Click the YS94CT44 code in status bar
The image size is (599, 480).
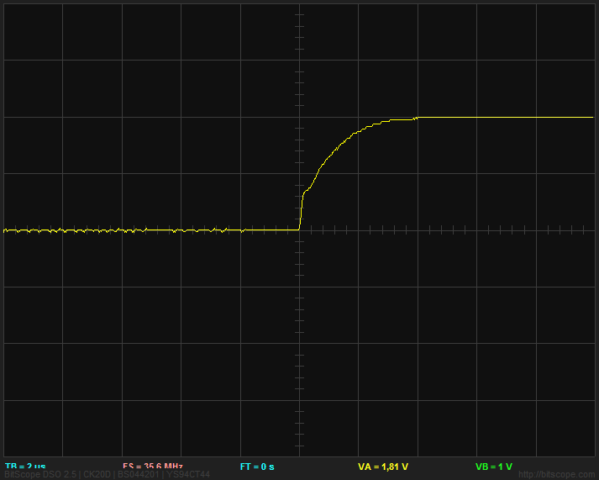[x=187, y=475]
